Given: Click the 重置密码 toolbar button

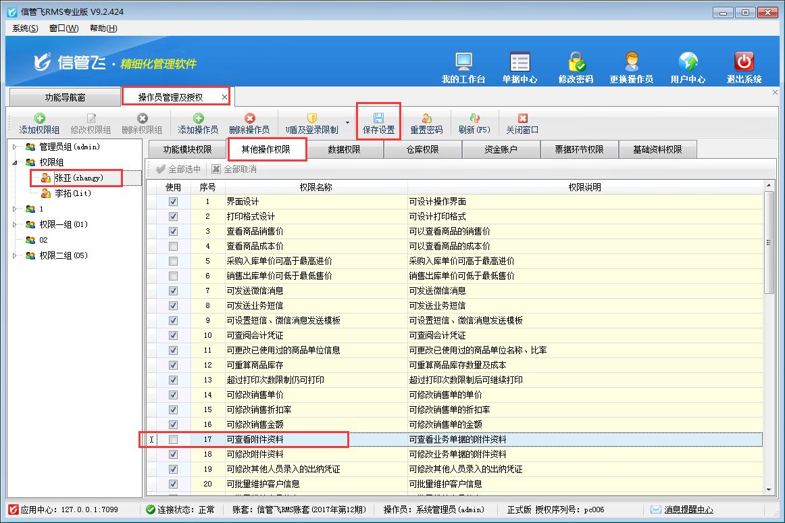Looking at the screenshot, I should tap(426, 123).
